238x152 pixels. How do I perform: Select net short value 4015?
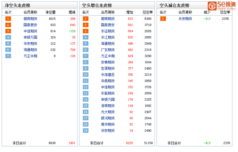point(52,19)
